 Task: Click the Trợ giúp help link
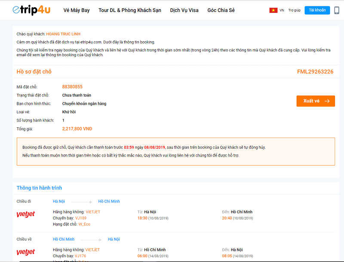tap(294, 10)
